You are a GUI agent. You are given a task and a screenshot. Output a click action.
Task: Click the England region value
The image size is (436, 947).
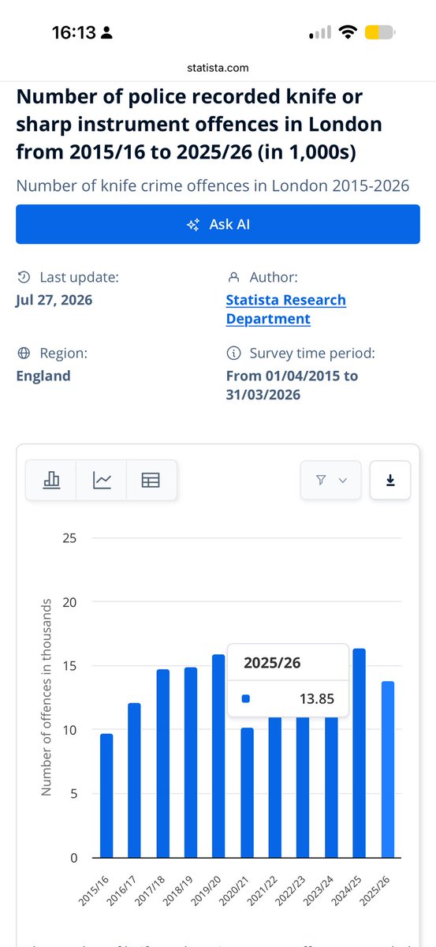pos(43,376)
